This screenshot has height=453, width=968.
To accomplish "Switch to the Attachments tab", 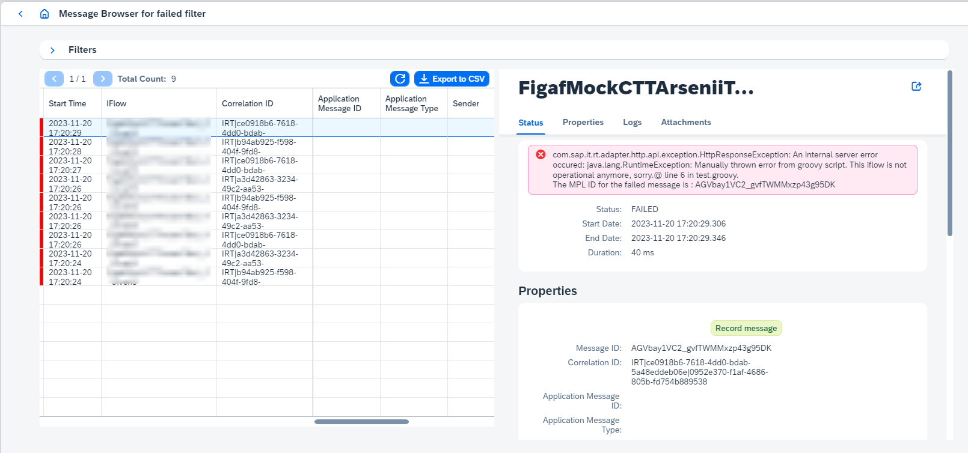I will point(686,123).
